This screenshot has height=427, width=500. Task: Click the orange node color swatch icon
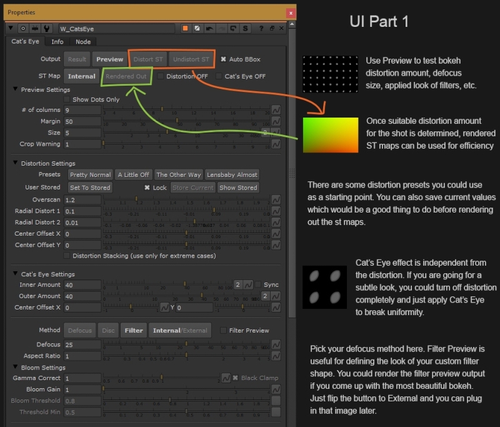pyautogui.click(x=186, y=29)
